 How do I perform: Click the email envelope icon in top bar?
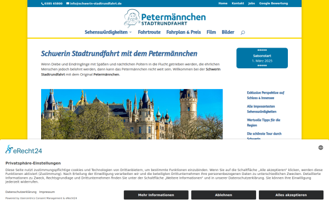[68, 3]
